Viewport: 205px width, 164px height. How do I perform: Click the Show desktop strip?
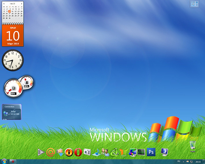[x=204, y=162]
